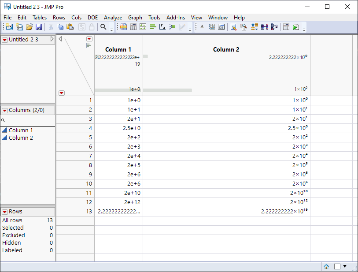Open the File menu
The height and width of the screenshot is (272, 358).
(x=7, y=18)
